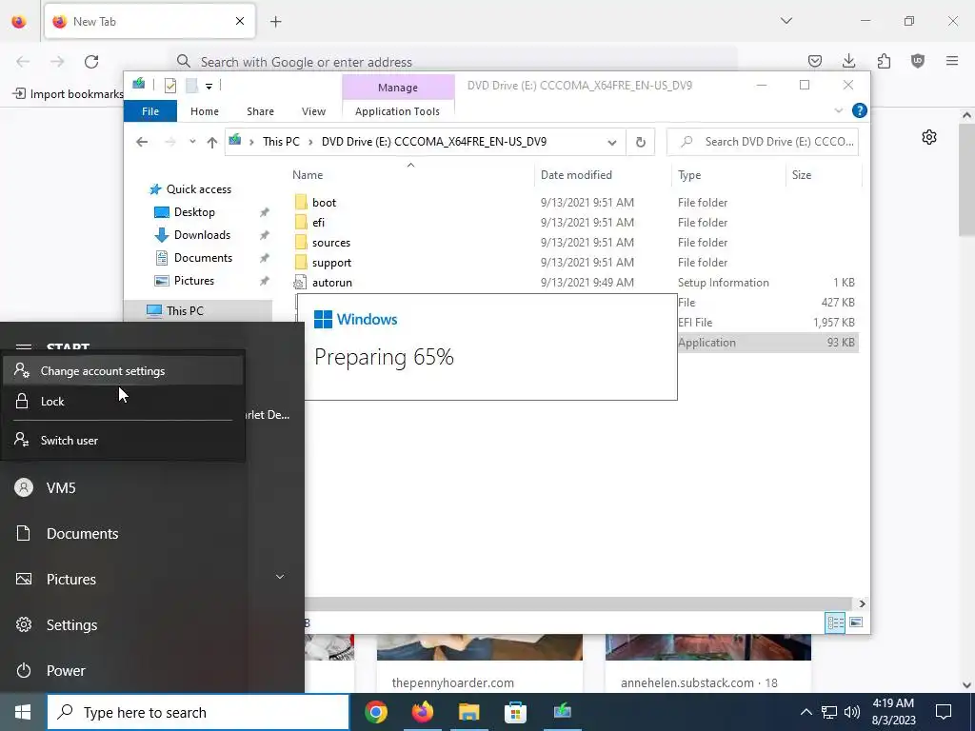Click the uBlock Origin shield icon

[918, 61]
